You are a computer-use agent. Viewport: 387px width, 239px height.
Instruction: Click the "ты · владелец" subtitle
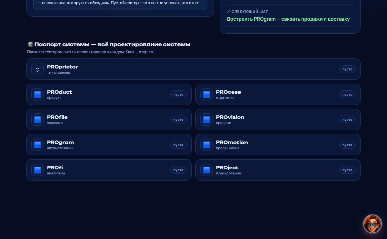(x=59, y=73)
